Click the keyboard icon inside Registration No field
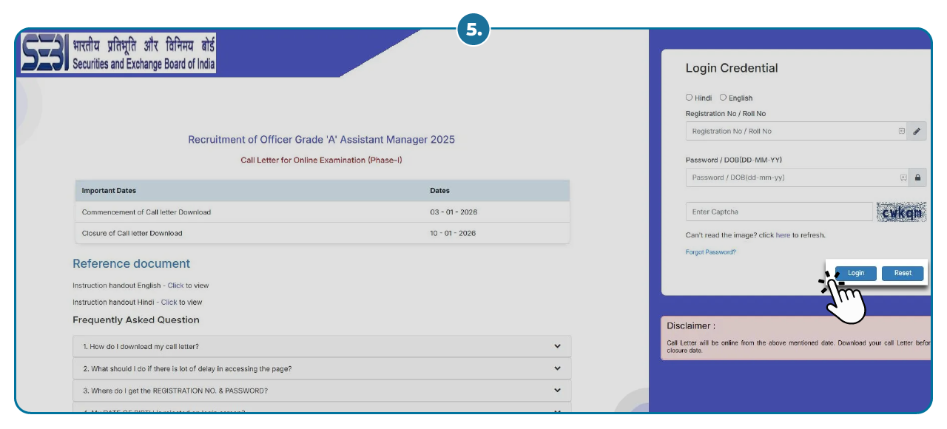 click(x=901, y=131)
